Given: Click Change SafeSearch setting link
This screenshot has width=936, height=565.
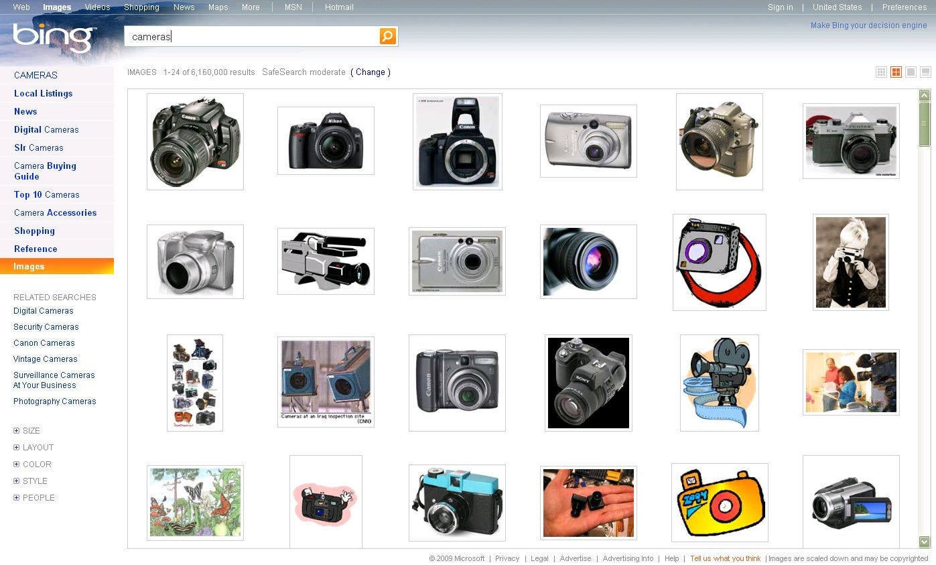Looking at the screenshot, I should pyautogui.click(x=371, y=72).
